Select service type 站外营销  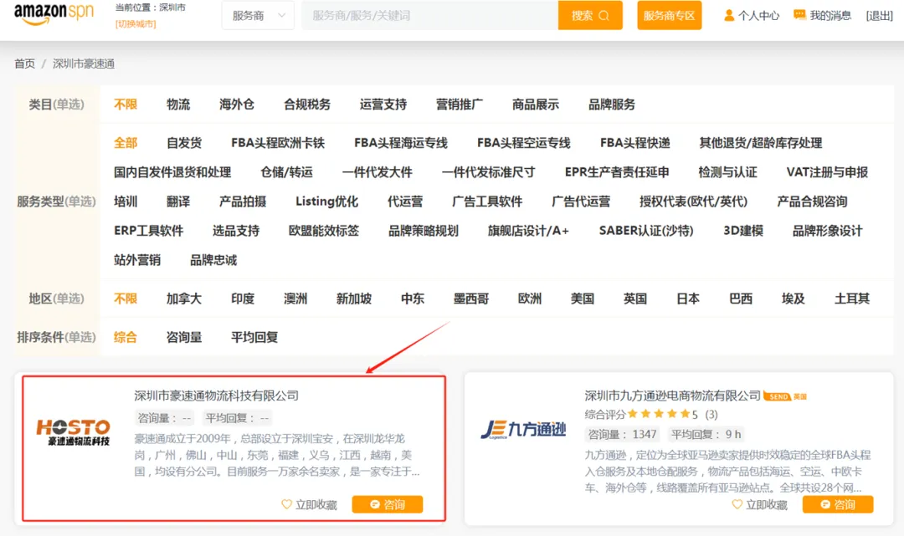pyautogui.click(x=137, y=260)
